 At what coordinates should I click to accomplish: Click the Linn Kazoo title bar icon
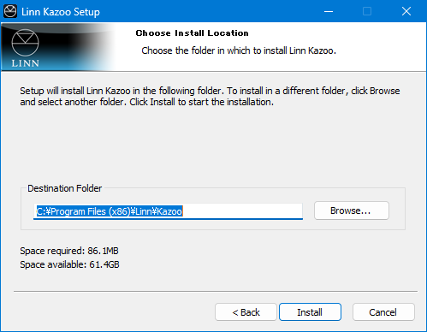coord(10,11)
